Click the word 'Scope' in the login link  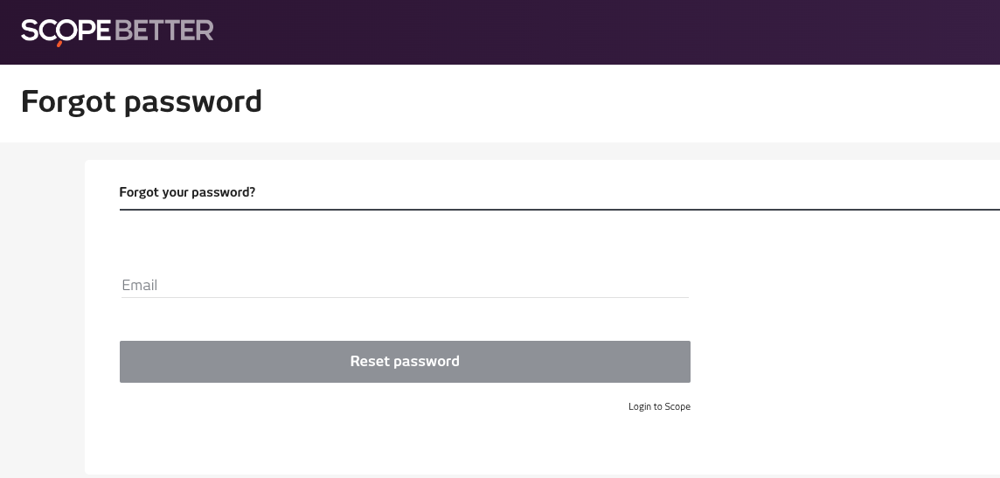[x=677, y=406]
